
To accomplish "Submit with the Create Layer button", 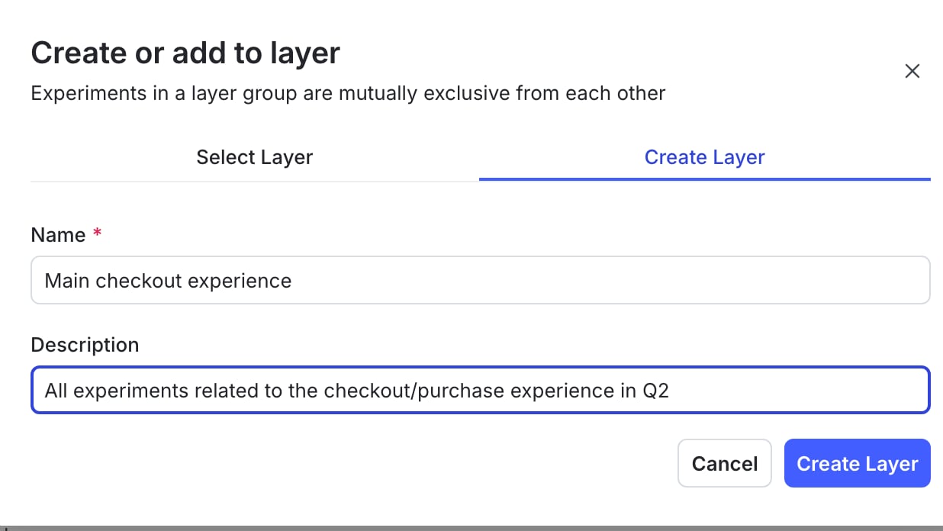I will point(858,463).
